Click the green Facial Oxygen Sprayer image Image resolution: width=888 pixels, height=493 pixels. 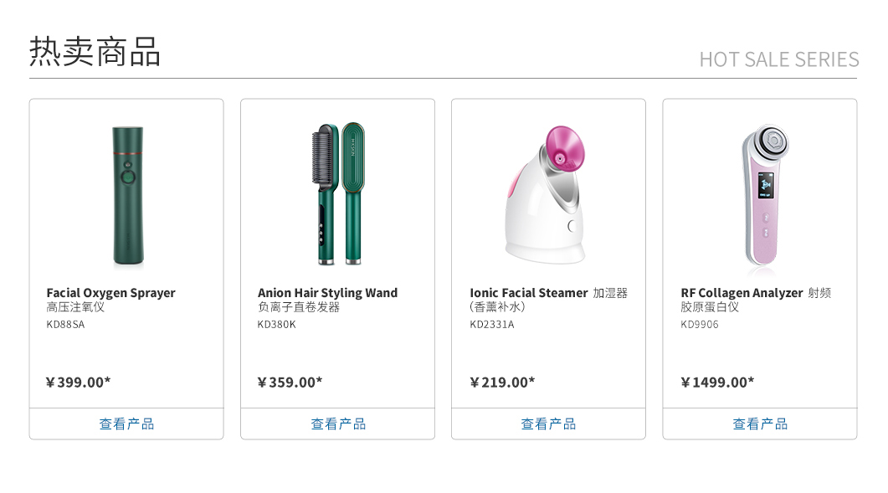click(x=127, y=195)
